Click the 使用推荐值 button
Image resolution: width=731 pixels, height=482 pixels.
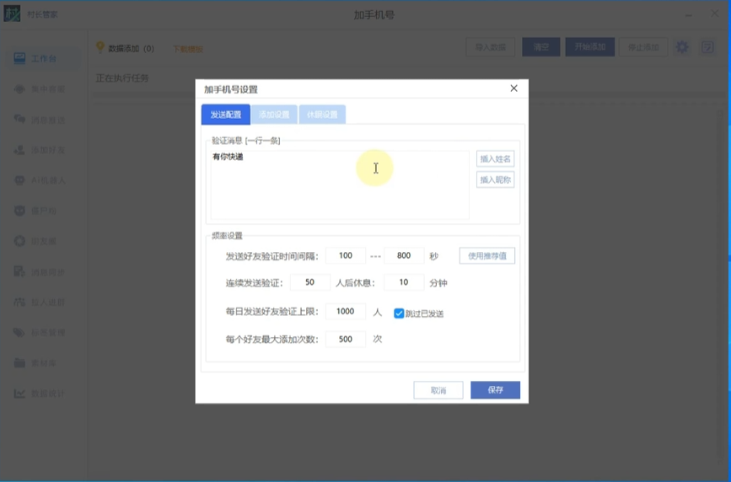pyautogui.click(x=487, y=256)
